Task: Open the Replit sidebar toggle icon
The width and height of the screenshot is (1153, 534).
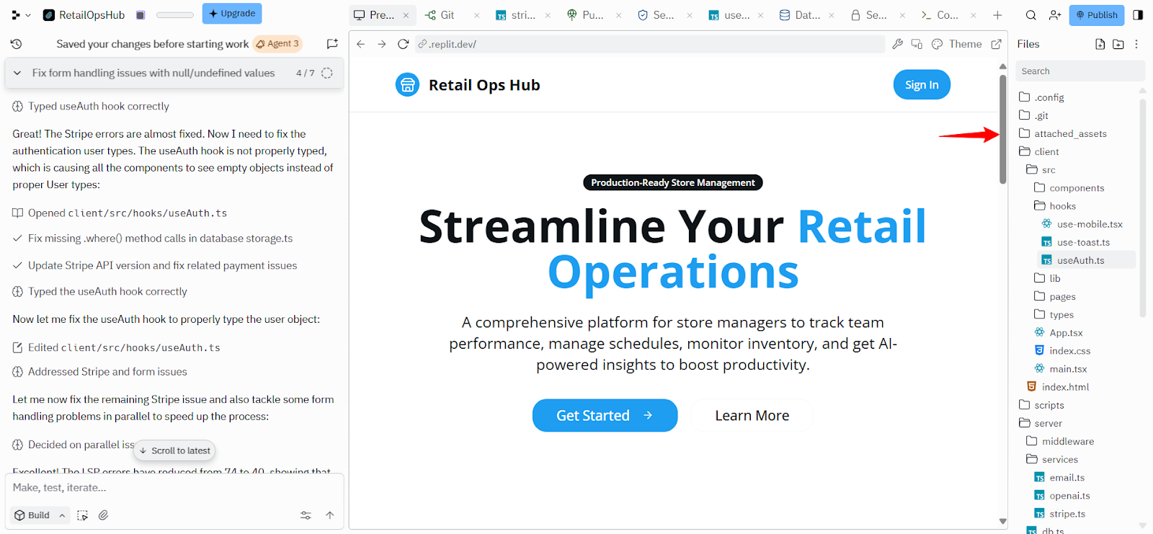Action: coord(16,14)
